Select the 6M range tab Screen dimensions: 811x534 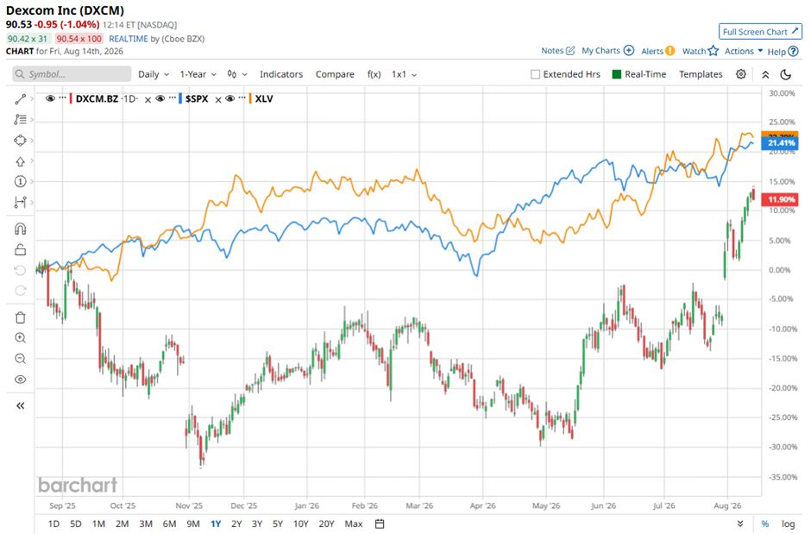point(169,524)
